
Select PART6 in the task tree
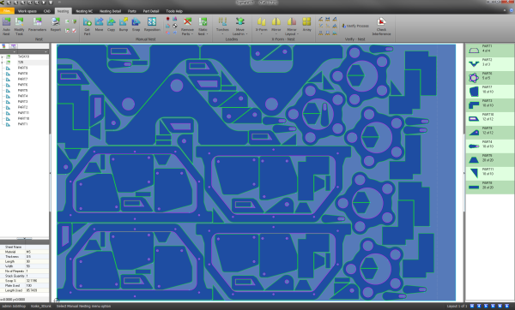22,85
